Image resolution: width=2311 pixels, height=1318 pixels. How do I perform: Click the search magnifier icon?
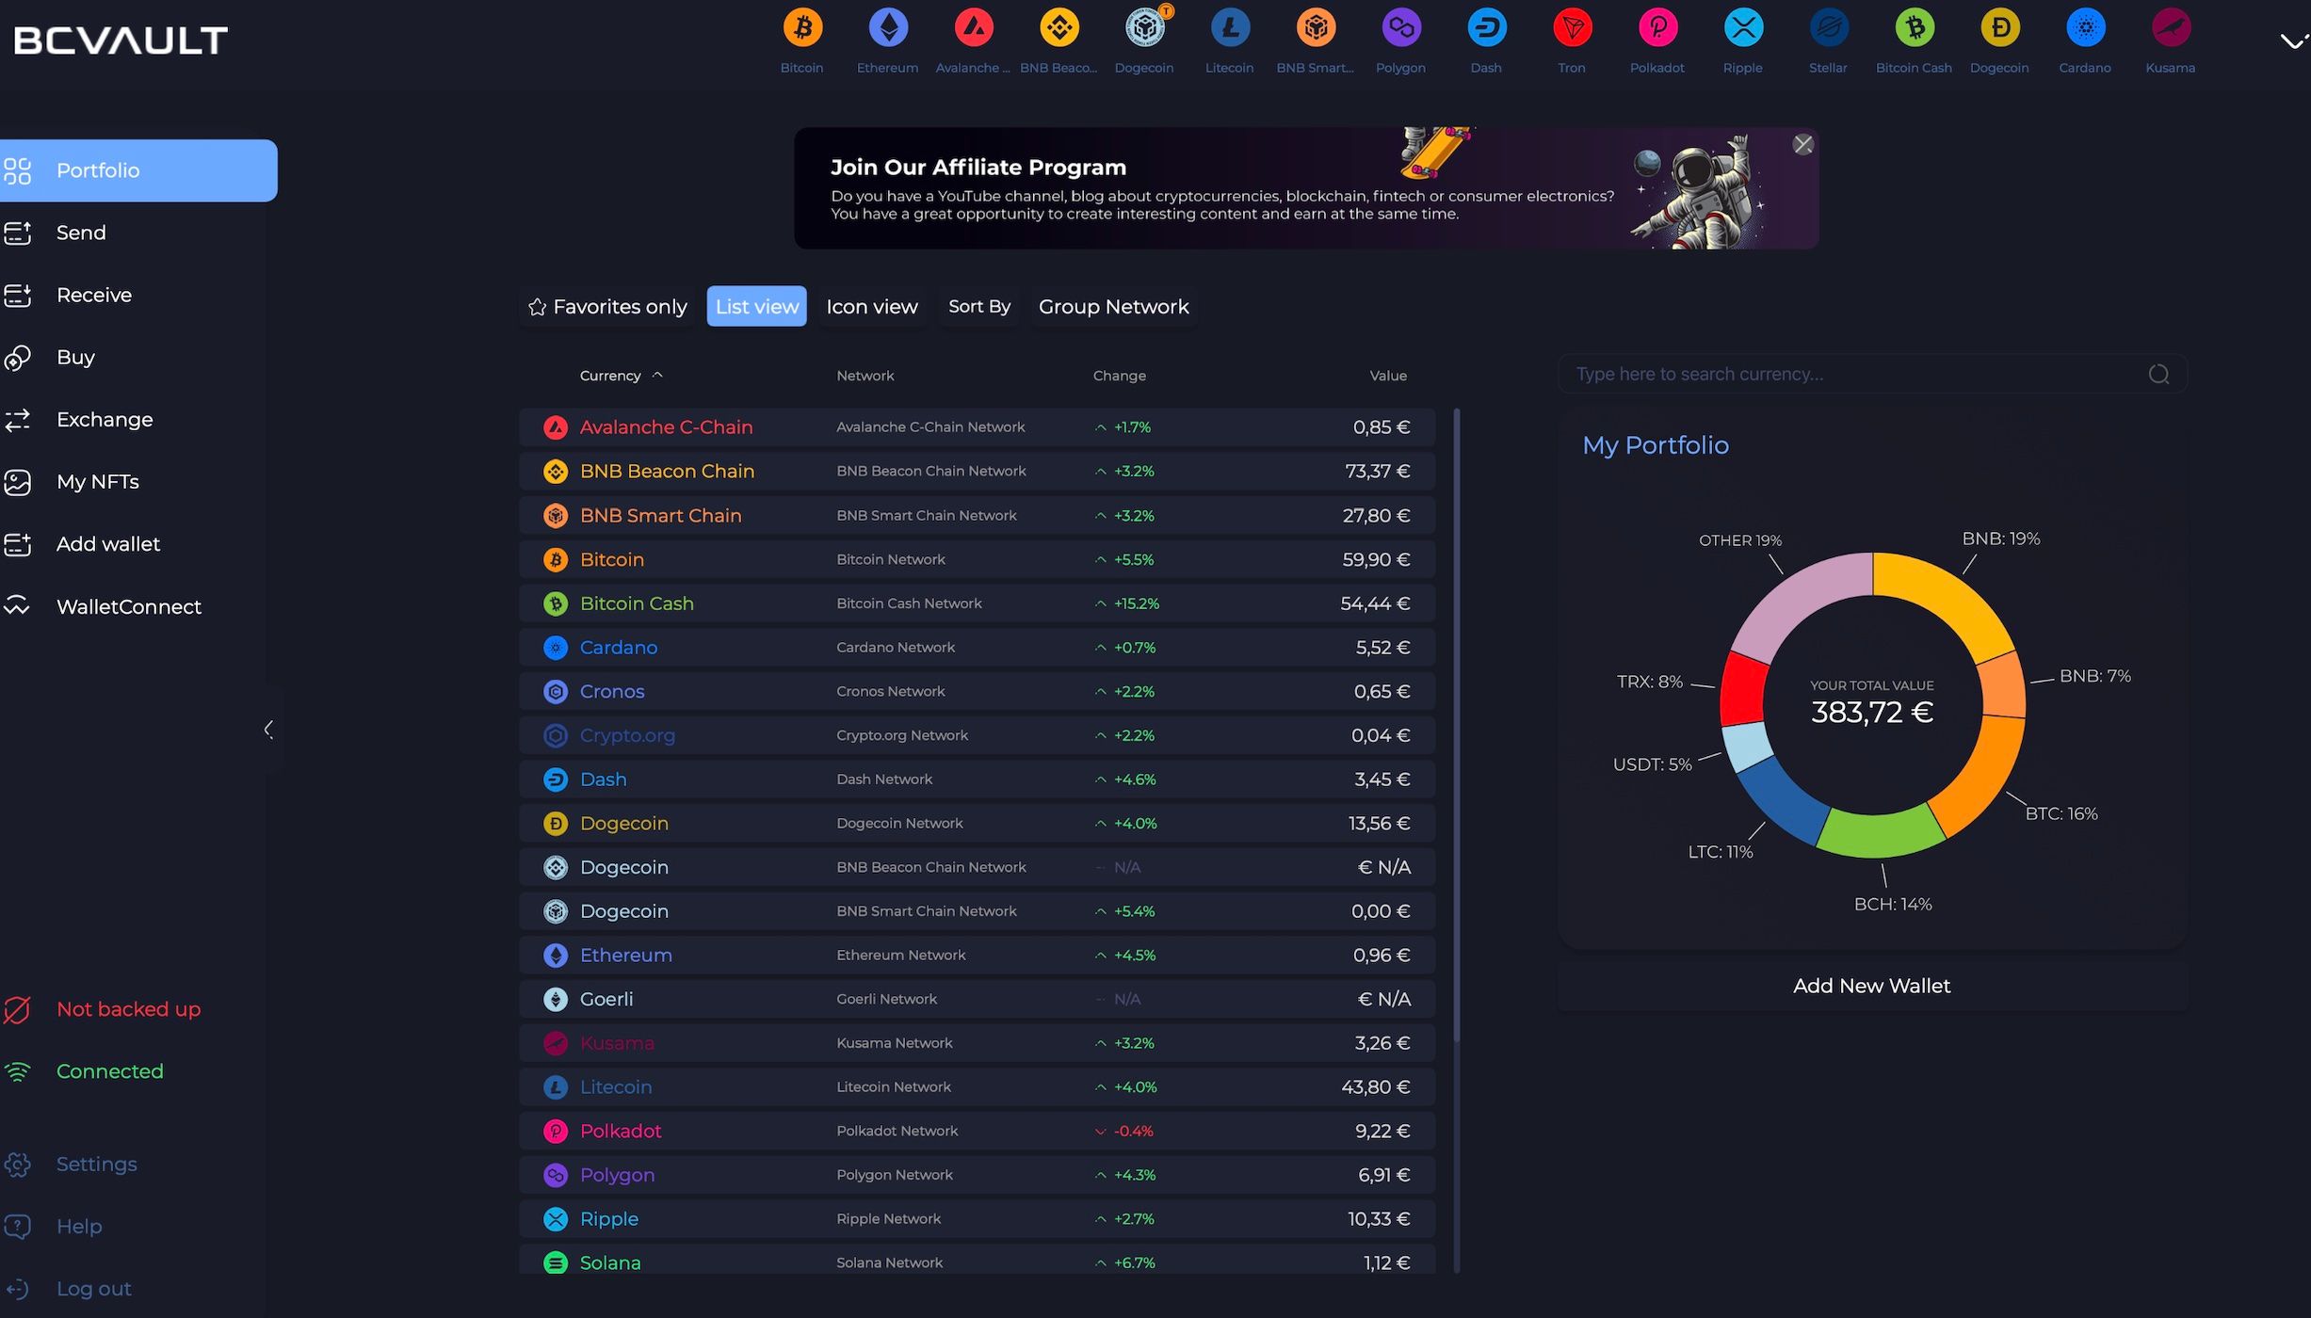2158,375
